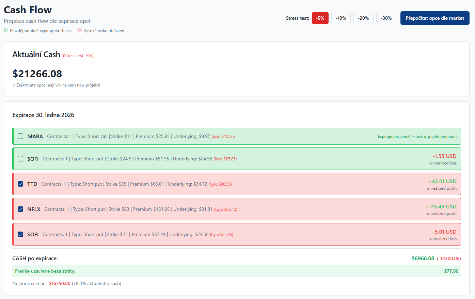Click the TTD ticker label
Screen dimensions: 475x299
(x=32, y=184)
